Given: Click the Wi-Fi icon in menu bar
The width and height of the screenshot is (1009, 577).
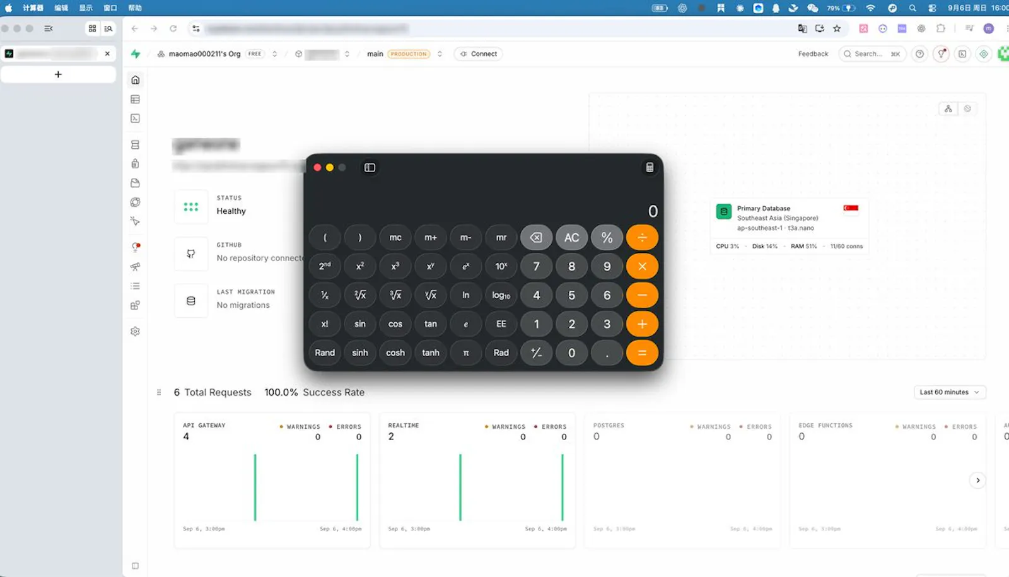Looking at the screenshot, I should click(x=870, y=8).
